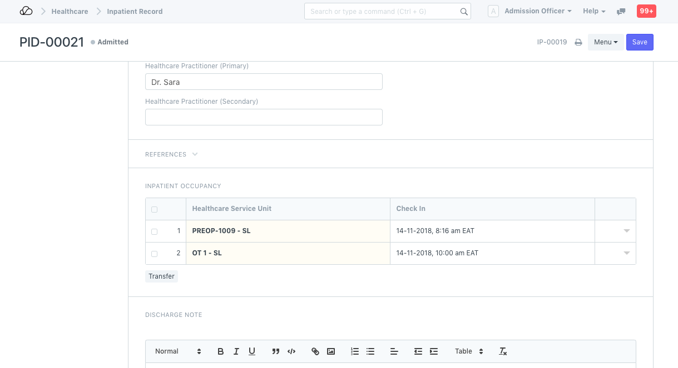The width and height of the screenshot is (678, 368).
Task: Insert an image into the Discharge Note
Action: [x=331, y=351]
